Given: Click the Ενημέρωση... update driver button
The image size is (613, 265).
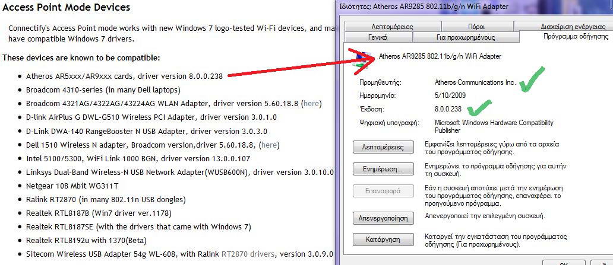Looking at the screenshot, I should click(x=383, y=169).
